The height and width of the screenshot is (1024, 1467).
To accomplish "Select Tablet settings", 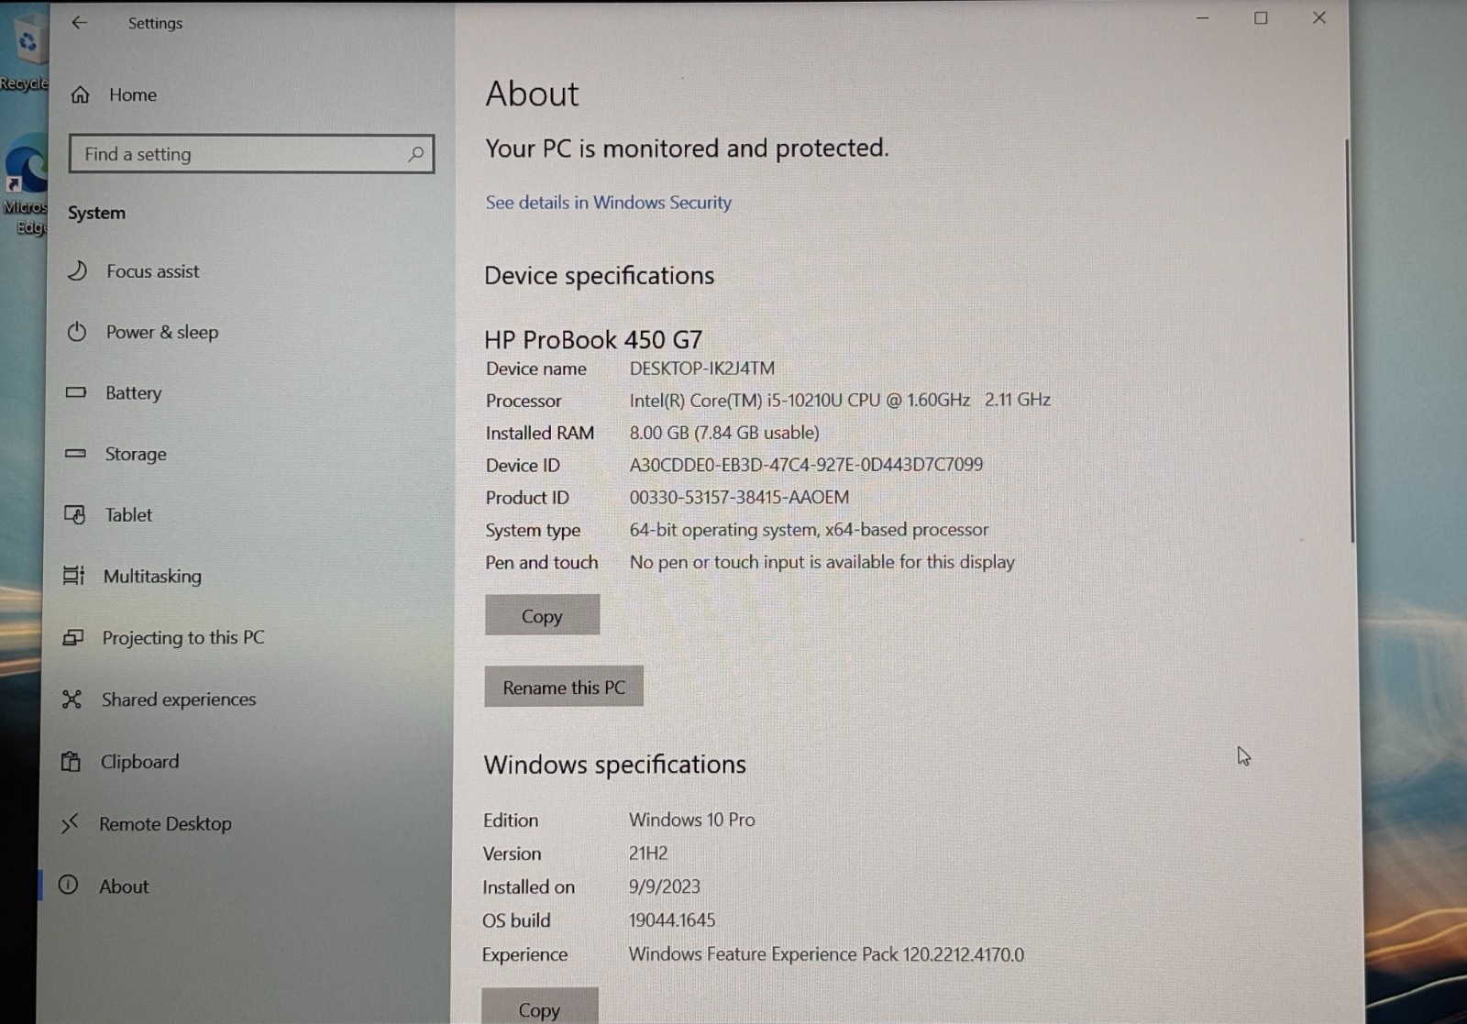I will (128, 515).
